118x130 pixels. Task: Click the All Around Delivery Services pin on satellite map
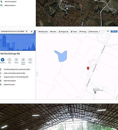67,9
